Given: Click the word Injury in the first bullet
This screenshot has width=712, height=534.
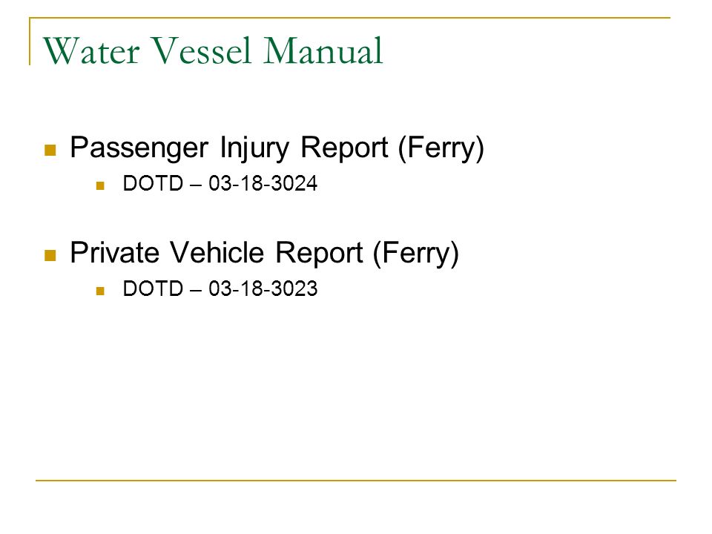Looking at the screenshot, I should point(254,149).
